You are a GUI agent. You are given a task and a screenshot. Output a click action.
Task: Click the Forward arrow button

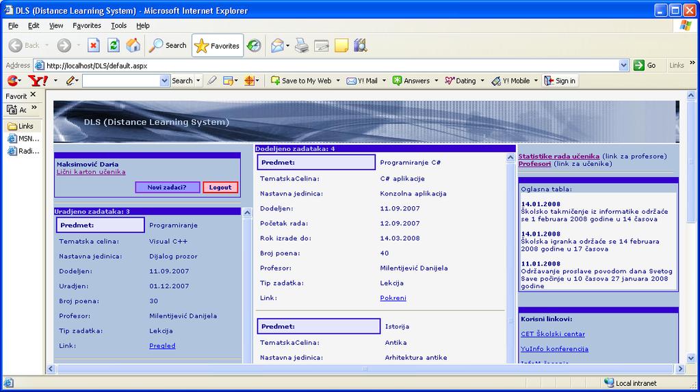click(x=64, y=46)
